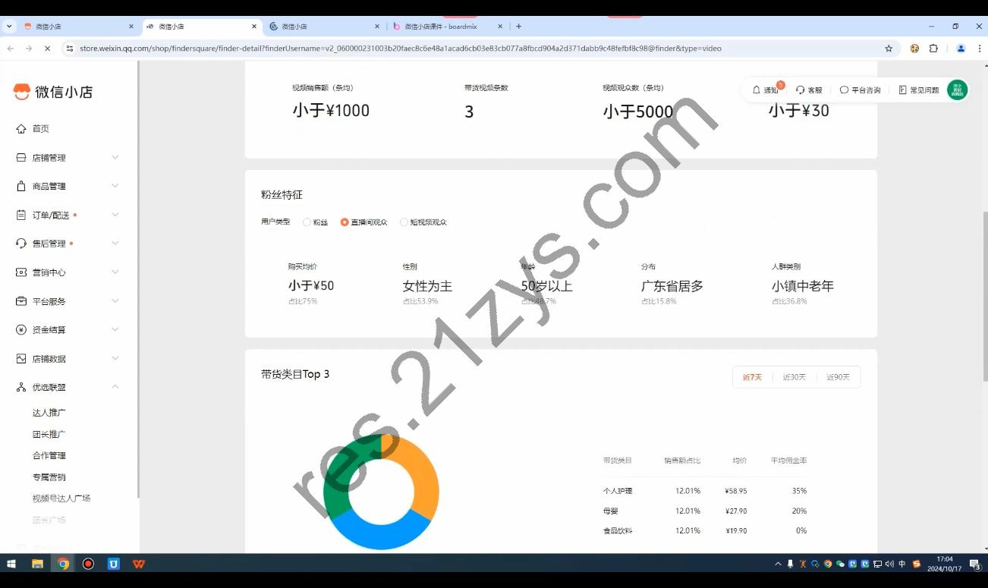Expand 订单/配送 menu chevron
This screenshot has width=988, height=588.
pyautogui.click(x=115, y=215)
